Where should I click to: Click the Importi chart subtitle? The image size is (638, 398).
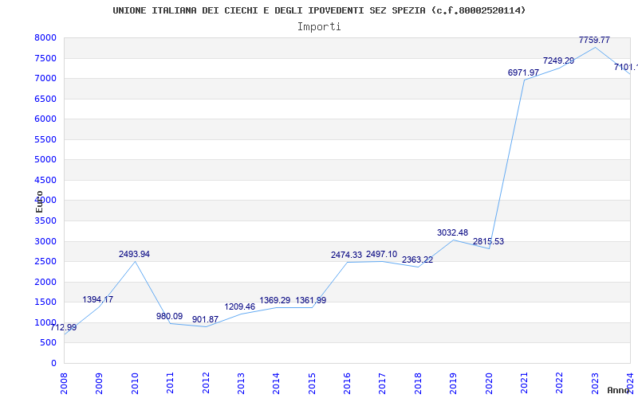click(319, 26)
